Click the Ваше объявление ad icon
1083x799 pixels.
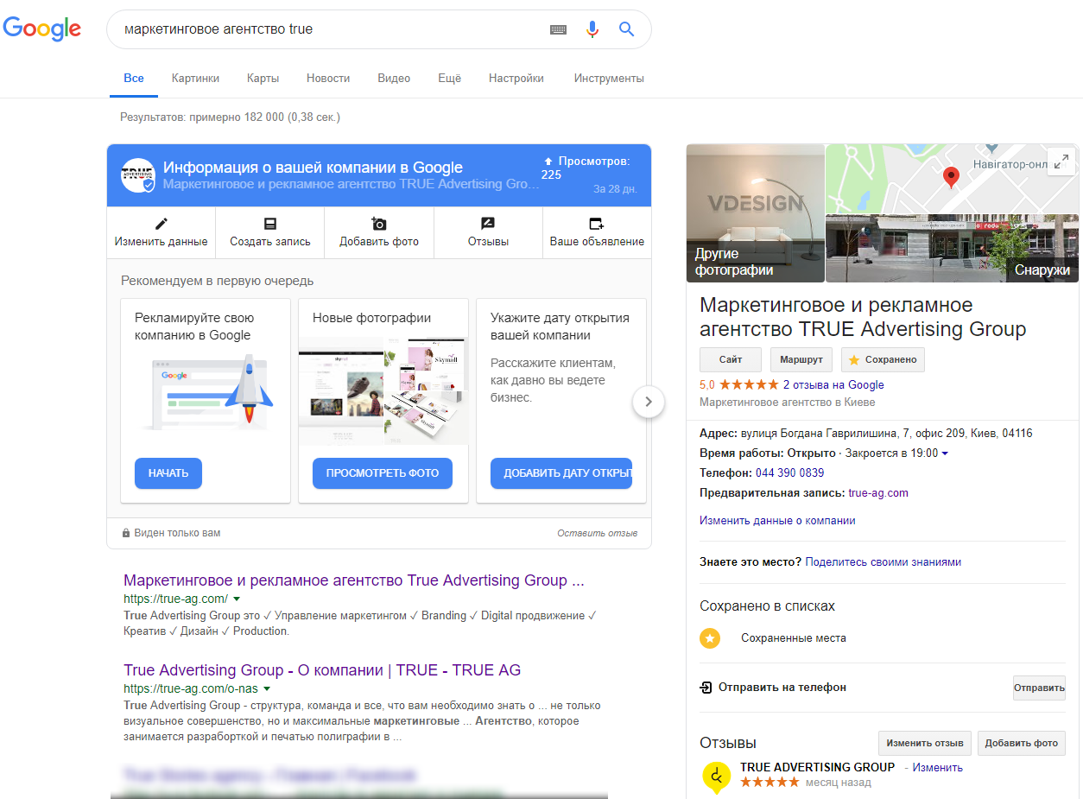597,223
